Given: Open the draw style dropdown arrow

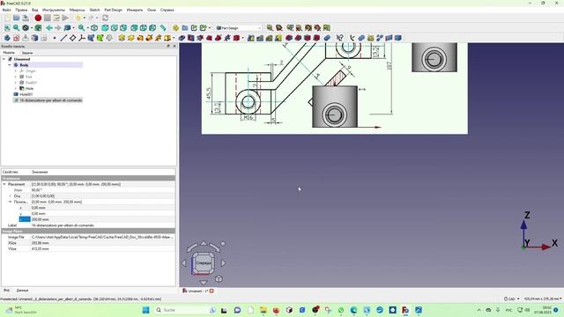Looking at the screenshot, I should click(x=32, y=28).
